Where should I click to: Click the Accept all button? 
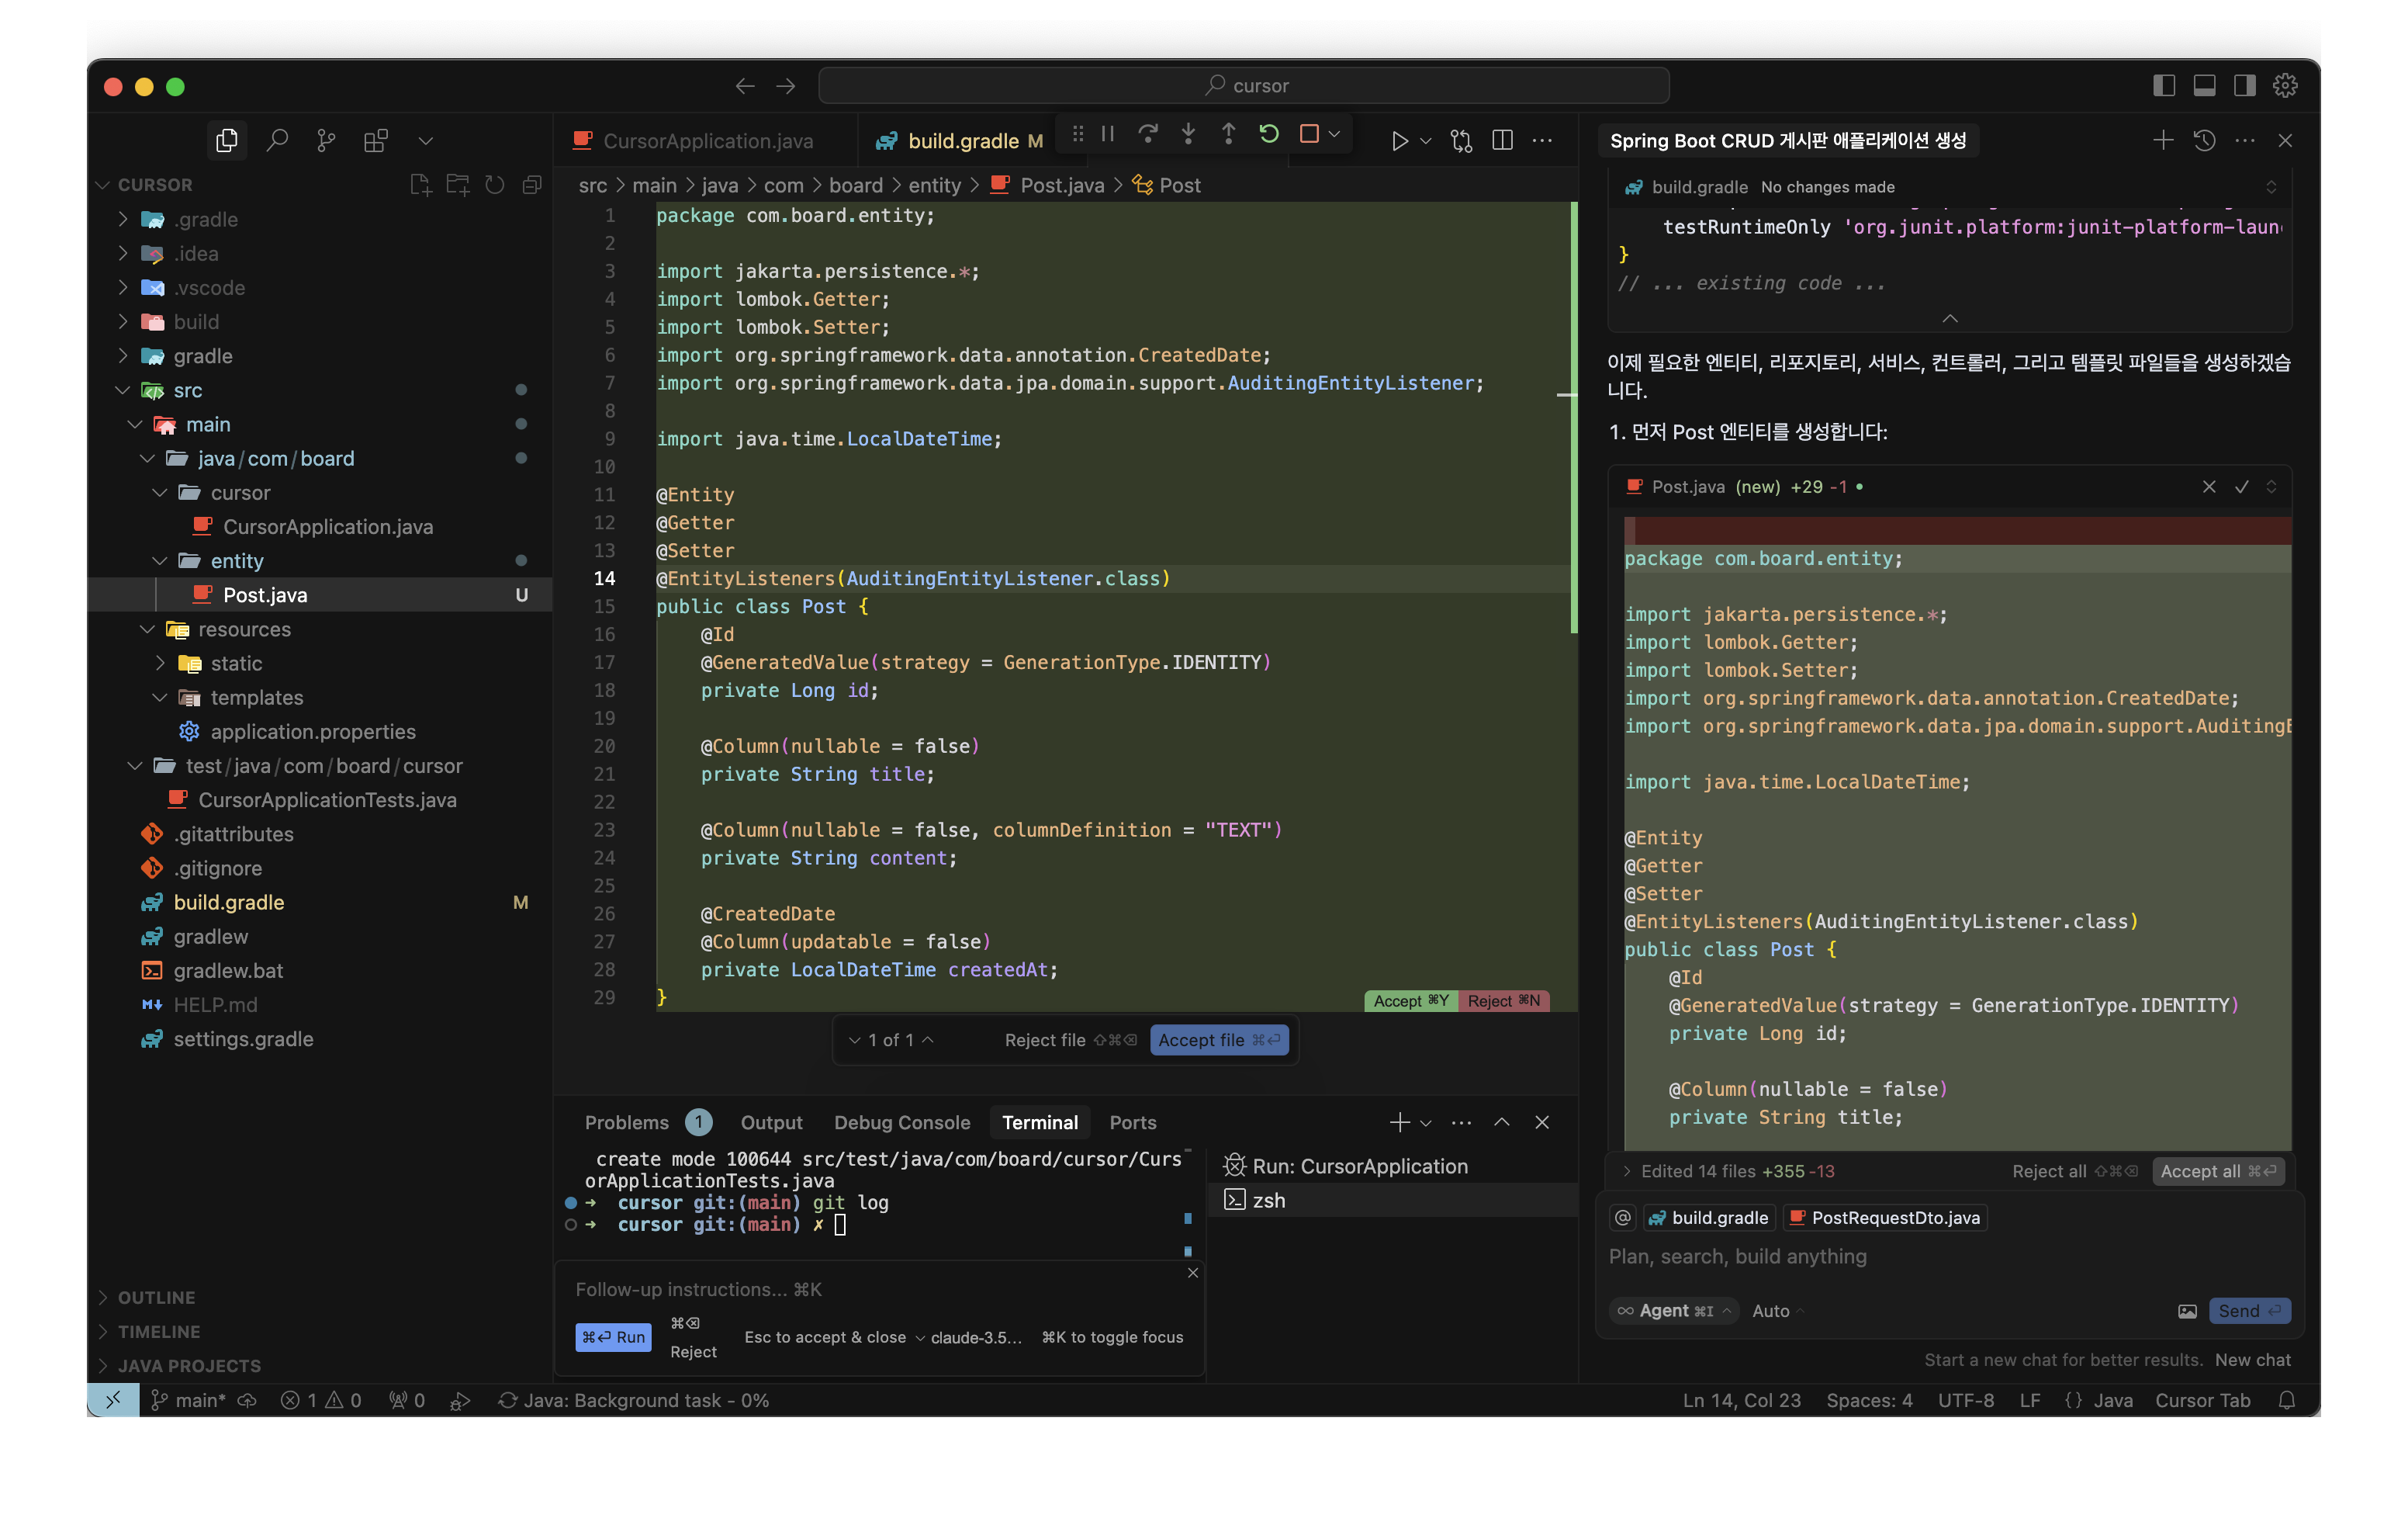[2217, 1171]
